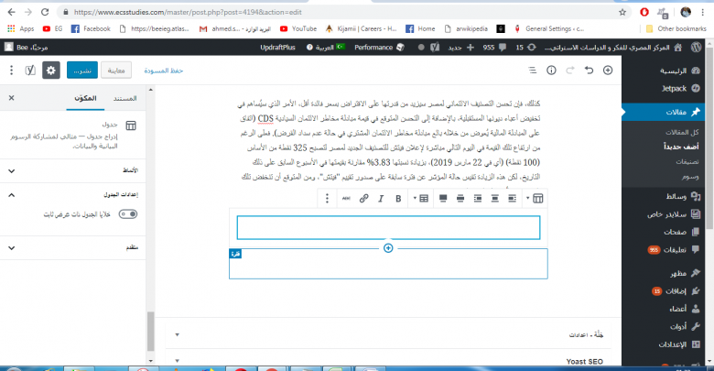Open Yoast SEO sidebar icon
The height and width of the screenshot is (371, 714).
(28, 70)
